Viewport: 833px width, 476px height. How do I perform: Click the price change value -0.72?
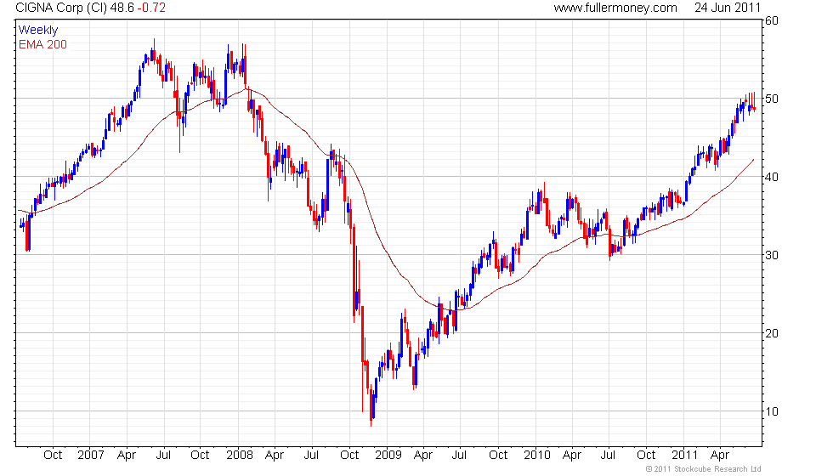pos(152,8)
